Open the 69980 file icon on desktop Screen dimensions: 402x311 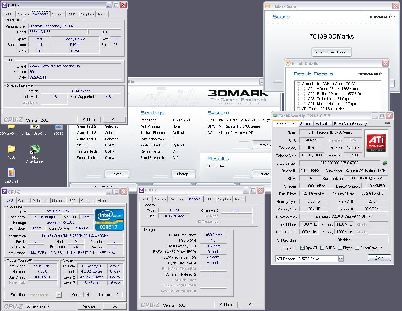(58, 127)
